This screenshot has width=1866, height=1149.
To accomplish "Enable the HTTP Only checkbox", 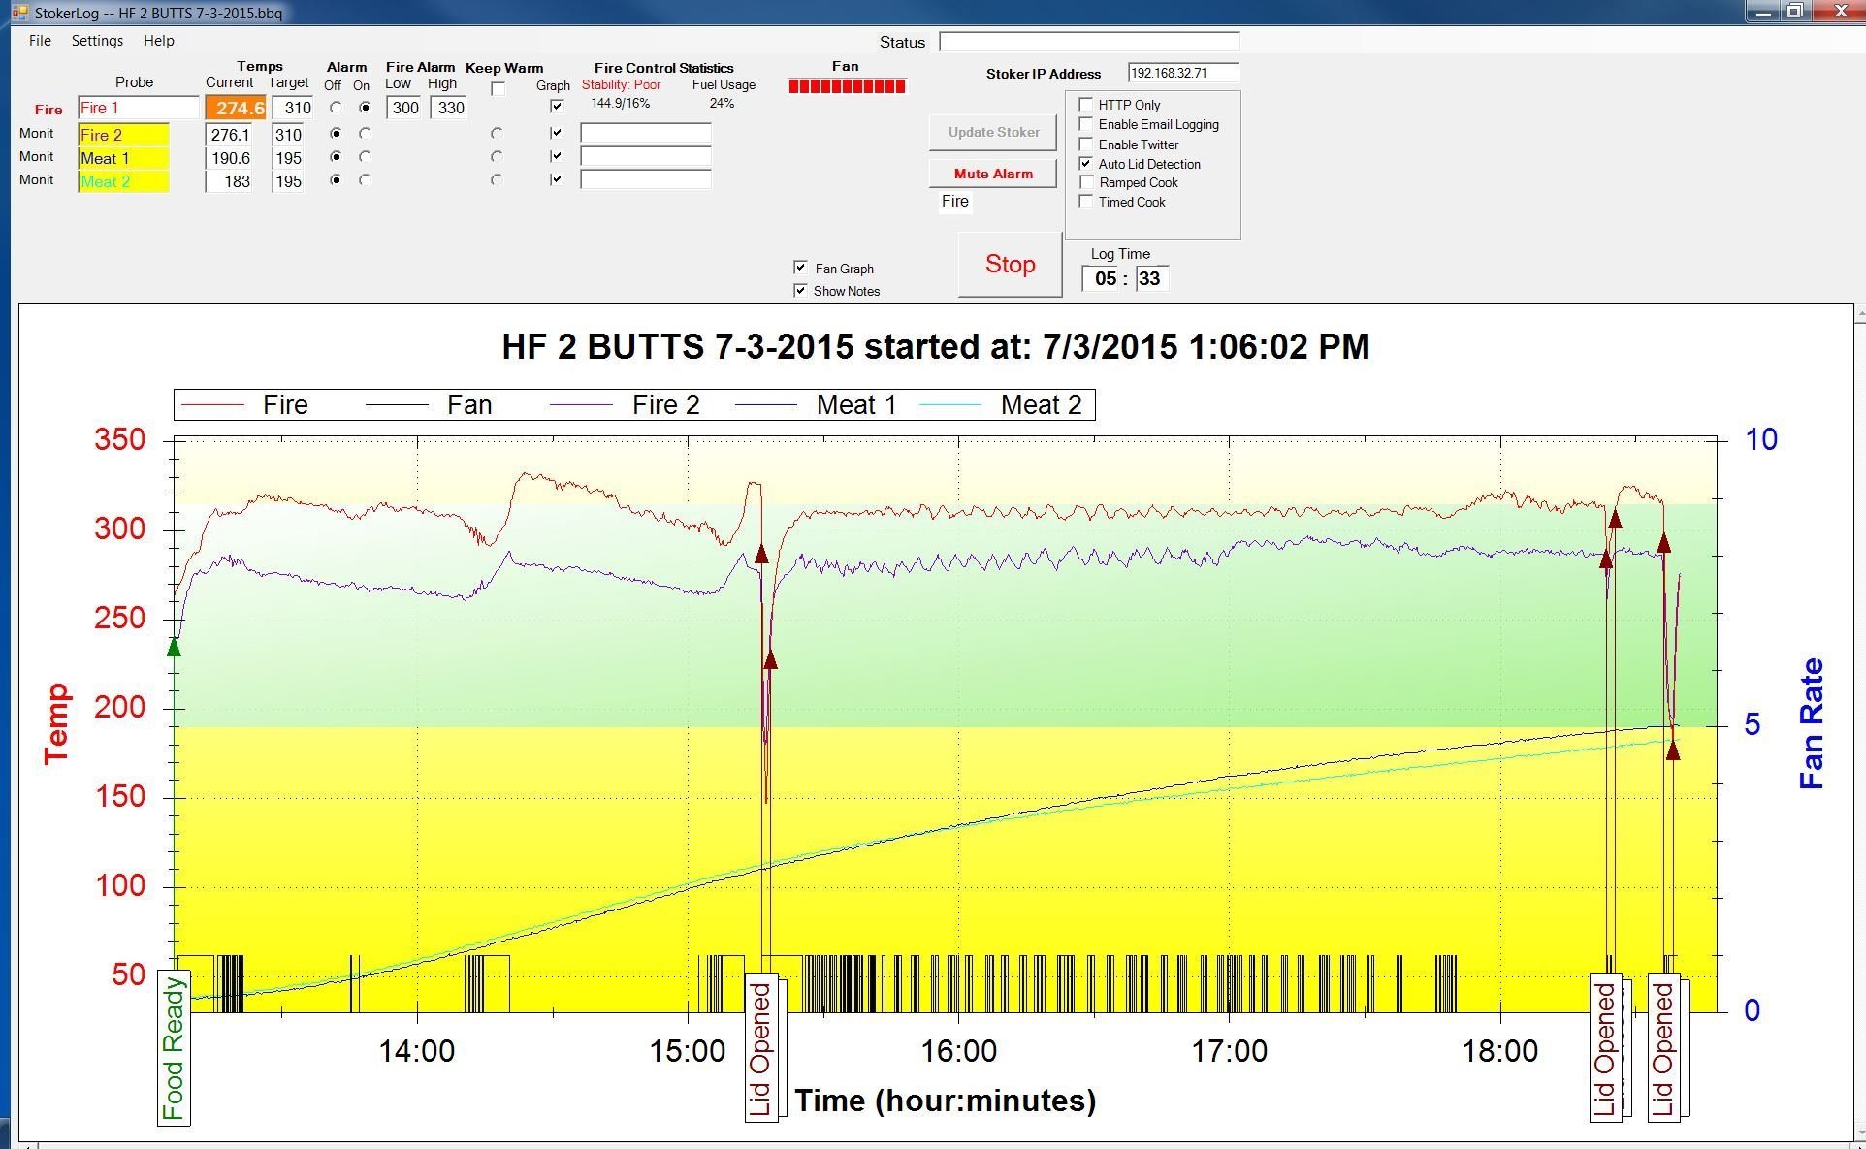I will click(x=1086, y=105).
